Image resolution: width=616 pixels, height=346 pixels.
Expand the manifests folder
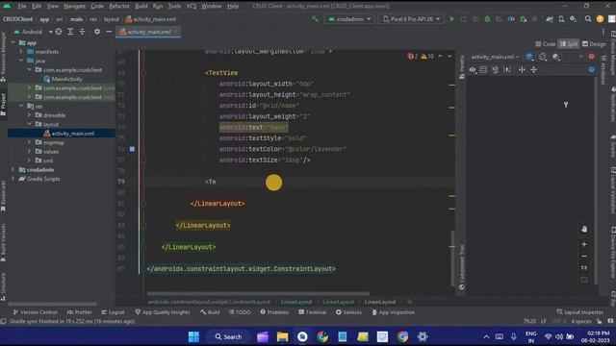(21, 51)
